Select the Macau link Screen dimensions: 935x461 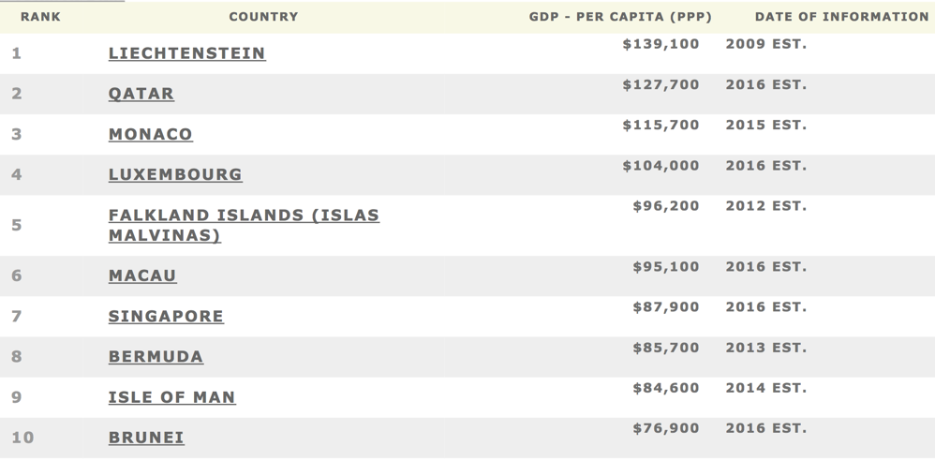tap(142, 275)
